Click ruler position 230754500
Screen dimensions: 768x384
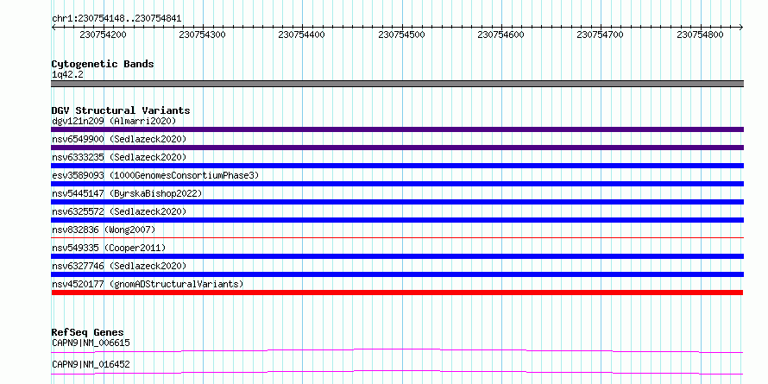tap(401, 35)
